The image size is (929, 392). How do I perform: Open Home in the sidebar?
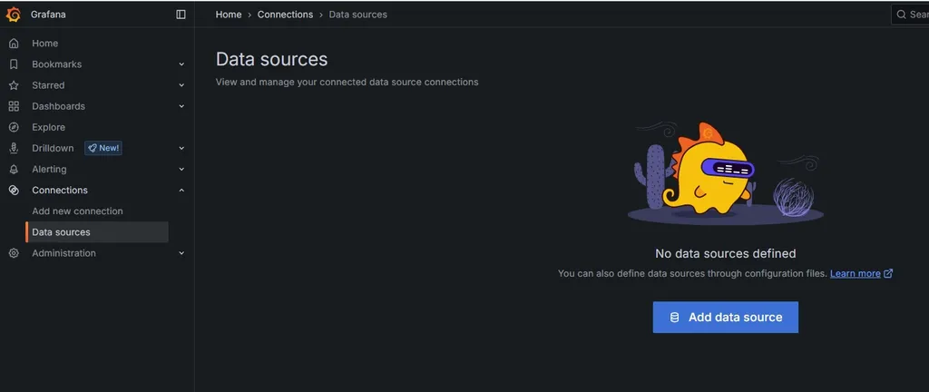pos(45,44)
